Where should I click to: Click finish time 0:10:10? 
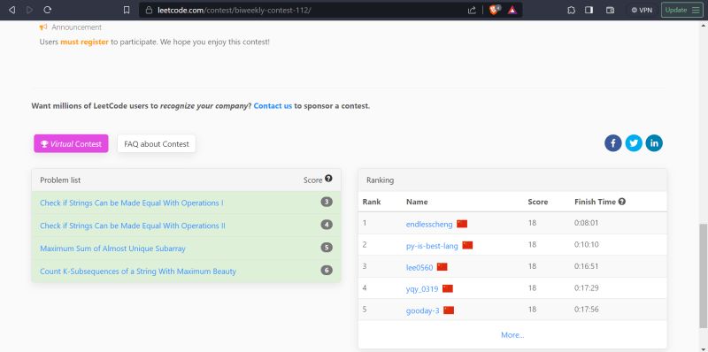click(587, 245)
